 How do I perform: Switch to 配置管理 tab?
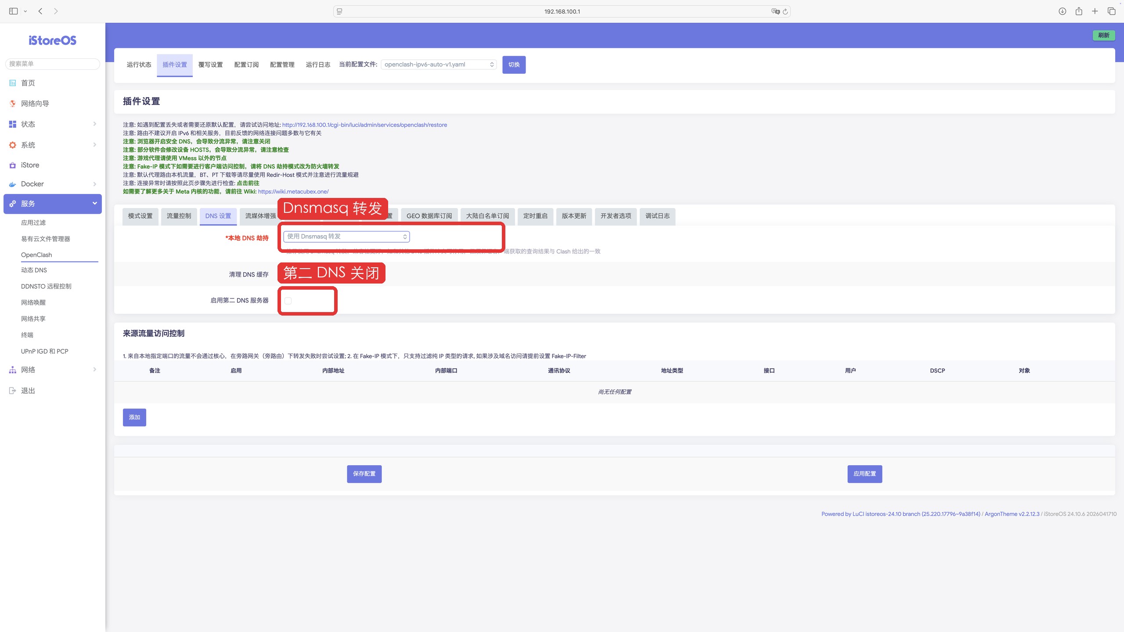(282, 65)
